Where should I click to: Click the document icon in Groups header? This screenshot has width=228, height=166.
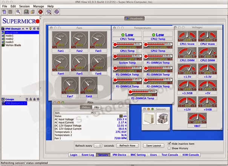[27, 99]
